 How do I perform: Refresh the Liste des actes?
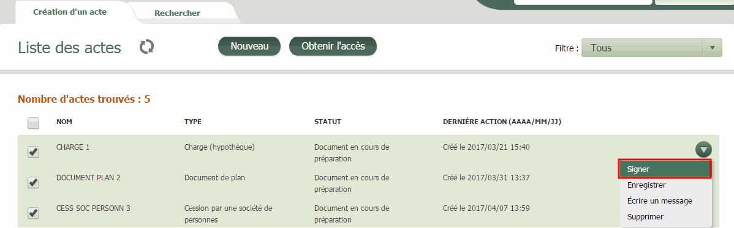146,46
